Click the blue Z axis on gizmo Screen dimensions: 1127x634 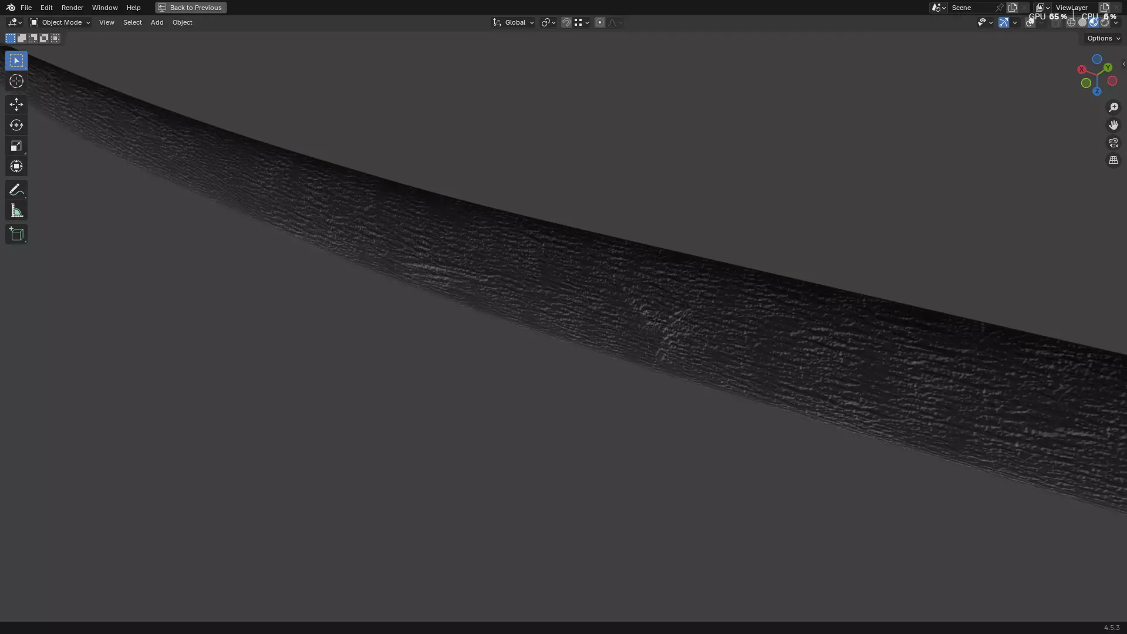(1097, 91)
